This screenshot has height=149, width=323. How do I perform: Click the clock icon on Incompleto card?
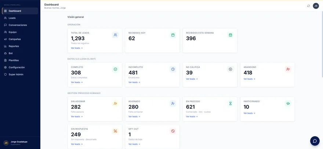[173, 69]
